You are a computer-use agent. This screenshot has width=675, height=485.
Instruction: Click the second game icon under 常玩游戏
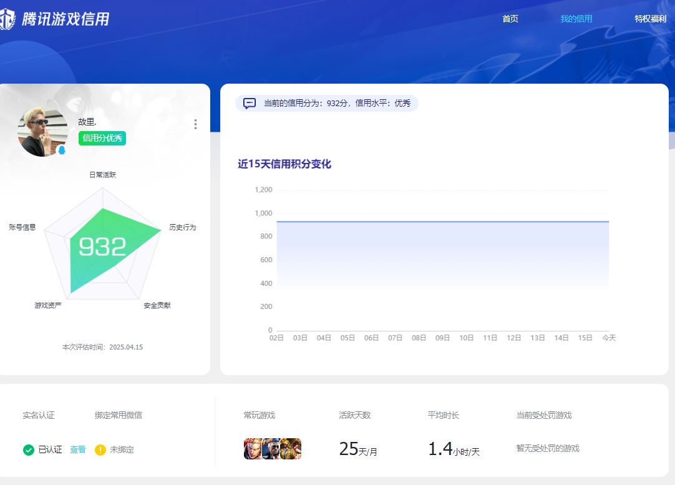pyautogui.click(x=271, y=449)
